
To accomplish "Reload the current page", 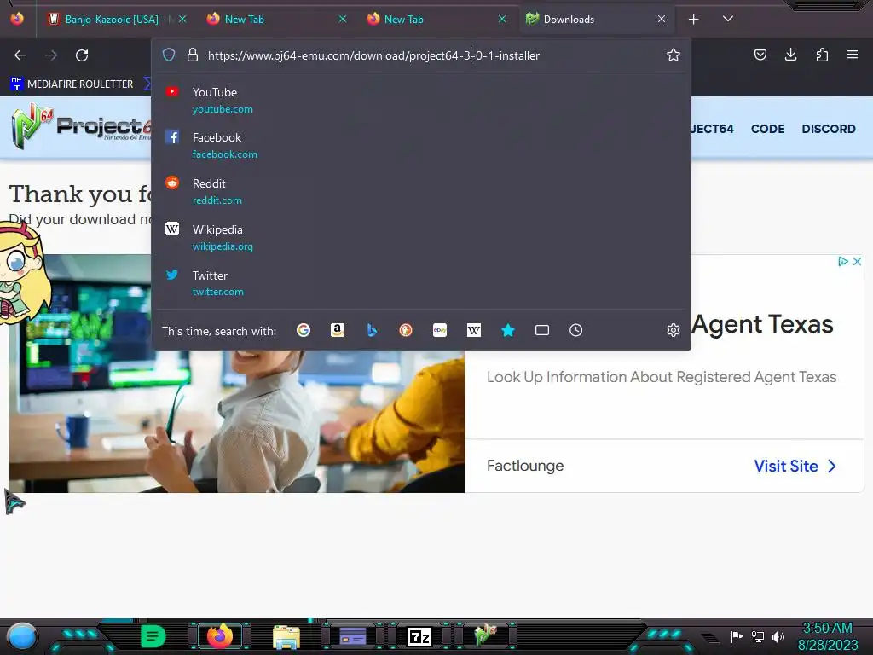I will (x=82, y=55).
